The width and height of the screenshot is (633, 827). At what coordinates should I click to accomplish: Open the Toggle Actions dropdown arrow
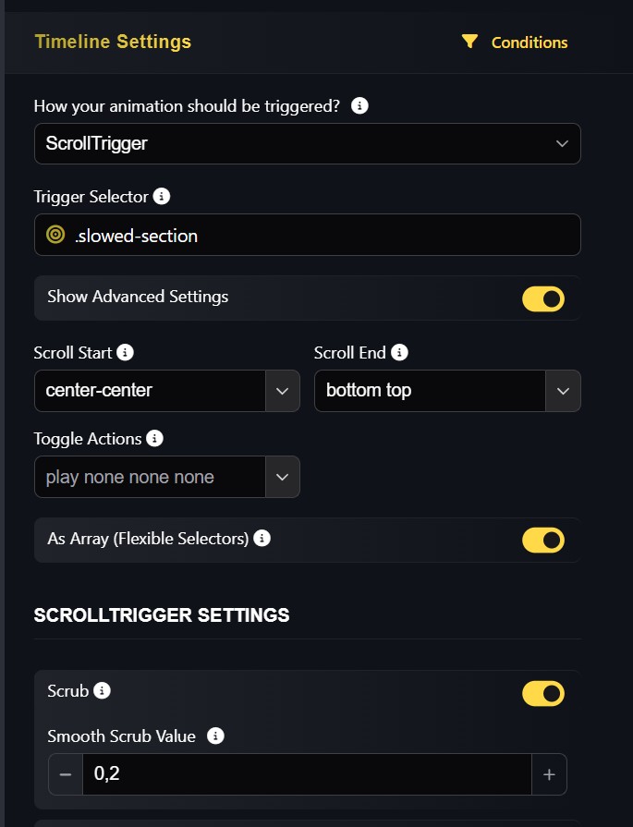[x=283, y=477]
